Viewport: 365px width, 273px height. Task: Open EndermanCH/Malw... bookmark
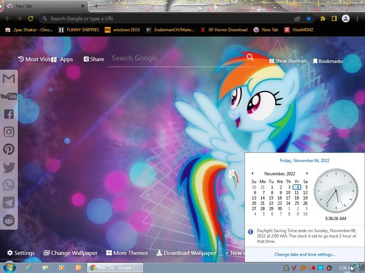click(170, 30)
